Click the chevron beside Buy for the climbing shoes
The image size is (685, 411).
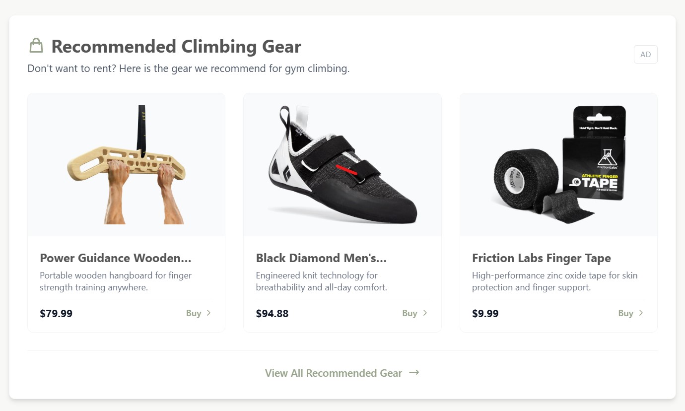[425, 313]
